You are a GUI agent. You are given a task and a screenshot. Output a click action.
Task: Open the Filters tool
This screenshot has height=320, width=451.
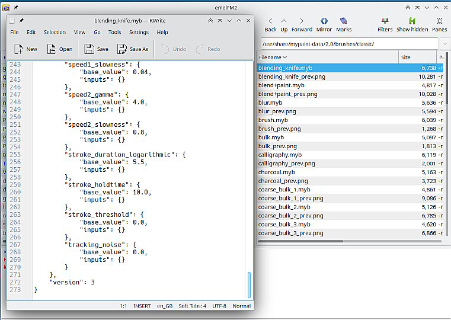(385, 21)
